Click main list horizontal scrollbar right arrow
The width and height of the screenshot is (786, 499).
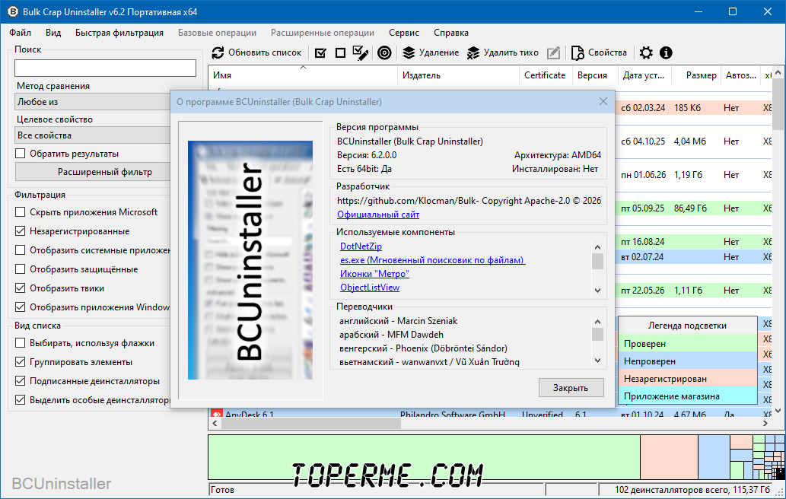tap(765, 424)
